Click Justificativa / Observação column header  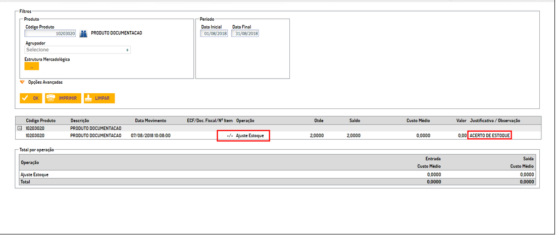click(x=495, y=121)
